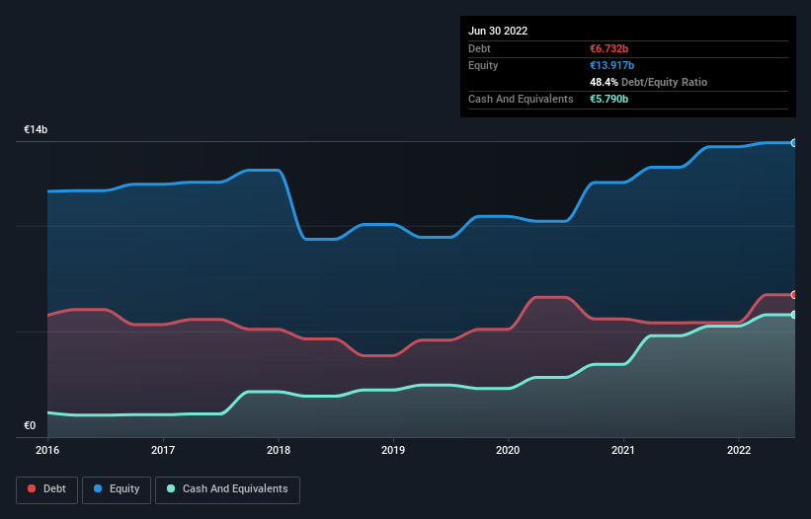
Task: Click Cash And Equivalents label in tooltip
Action: (521, 99)
